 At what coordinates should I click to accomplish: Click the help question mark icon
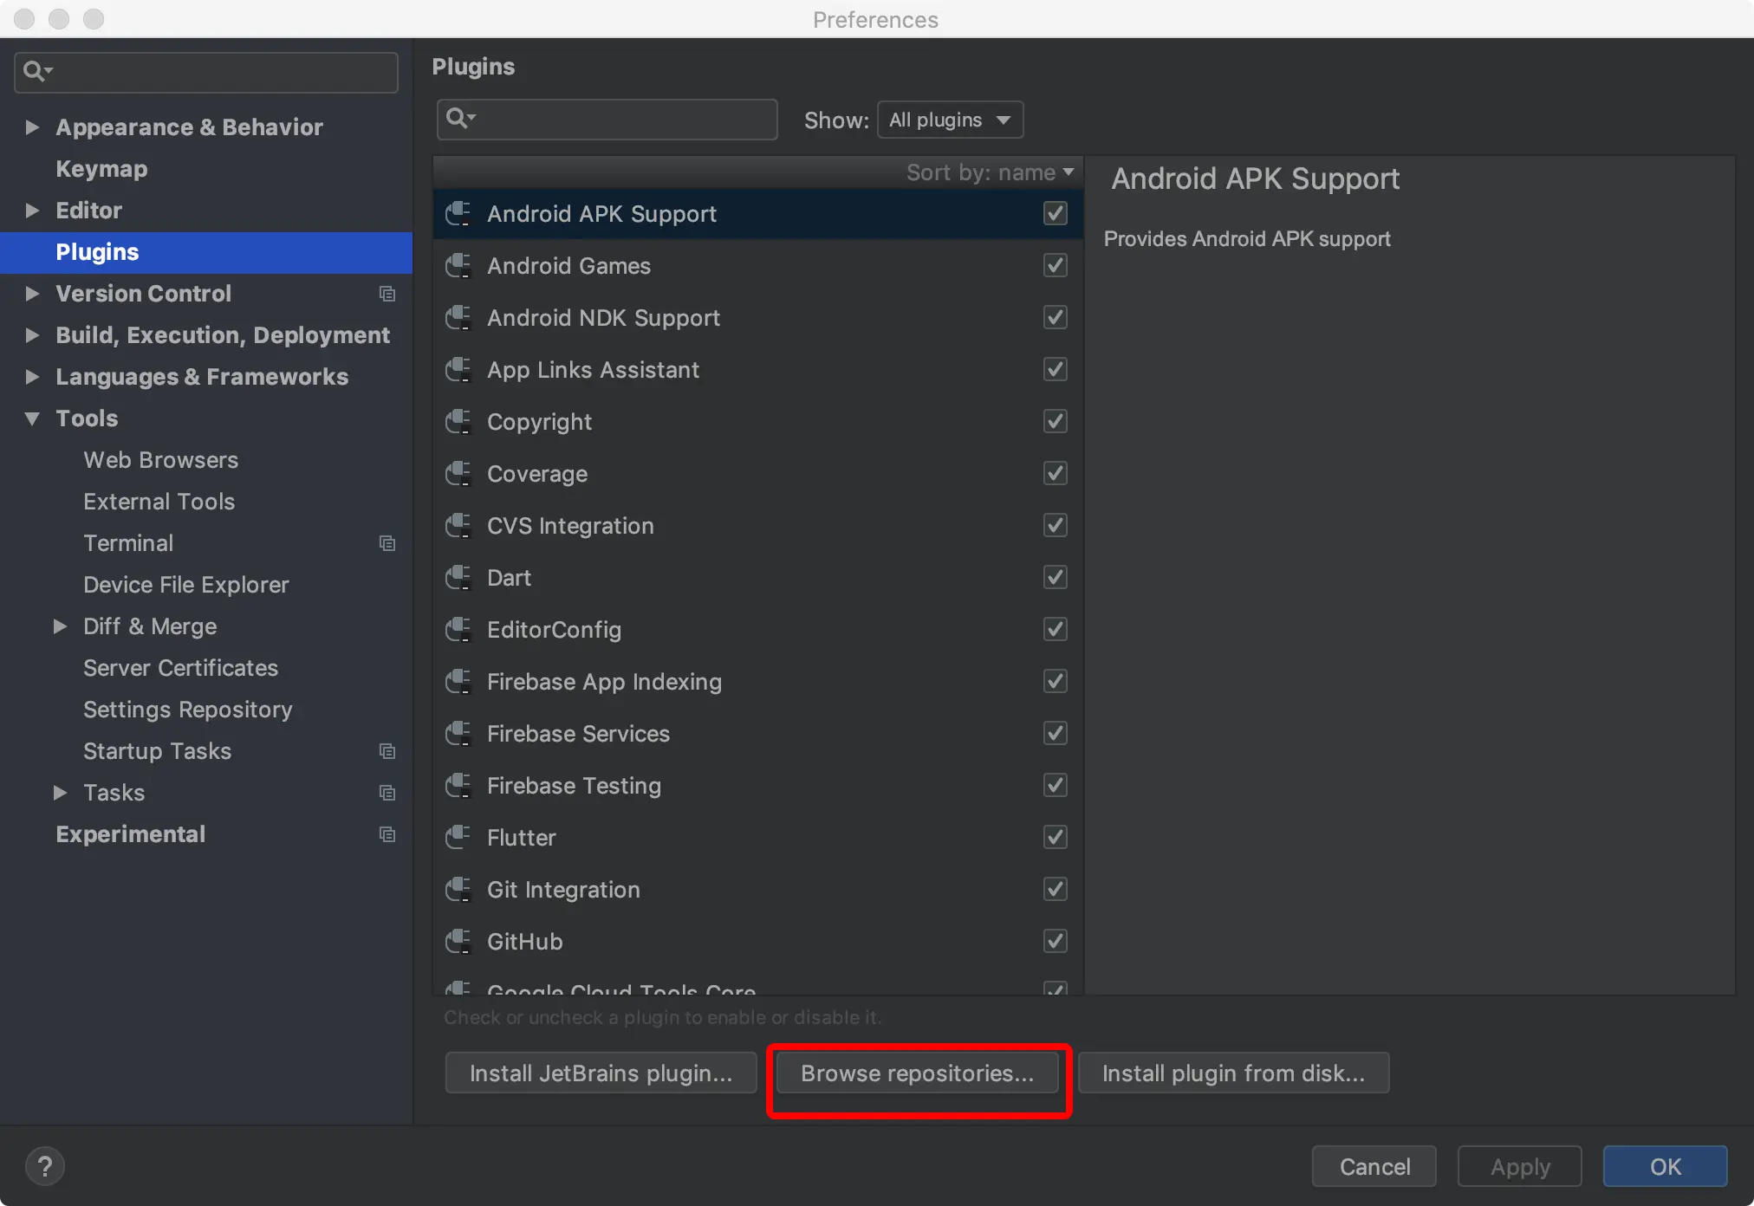click(45, 1166)
